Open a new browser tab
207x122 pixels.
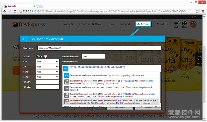pyautogui.click(x=40, y=6)
